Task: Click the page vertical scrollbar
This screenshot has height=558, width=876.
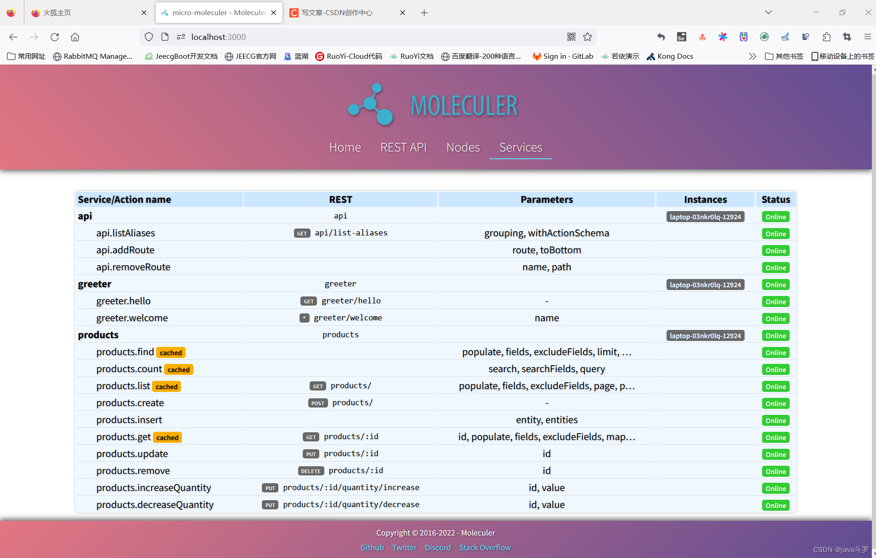Action: point(874,311)
